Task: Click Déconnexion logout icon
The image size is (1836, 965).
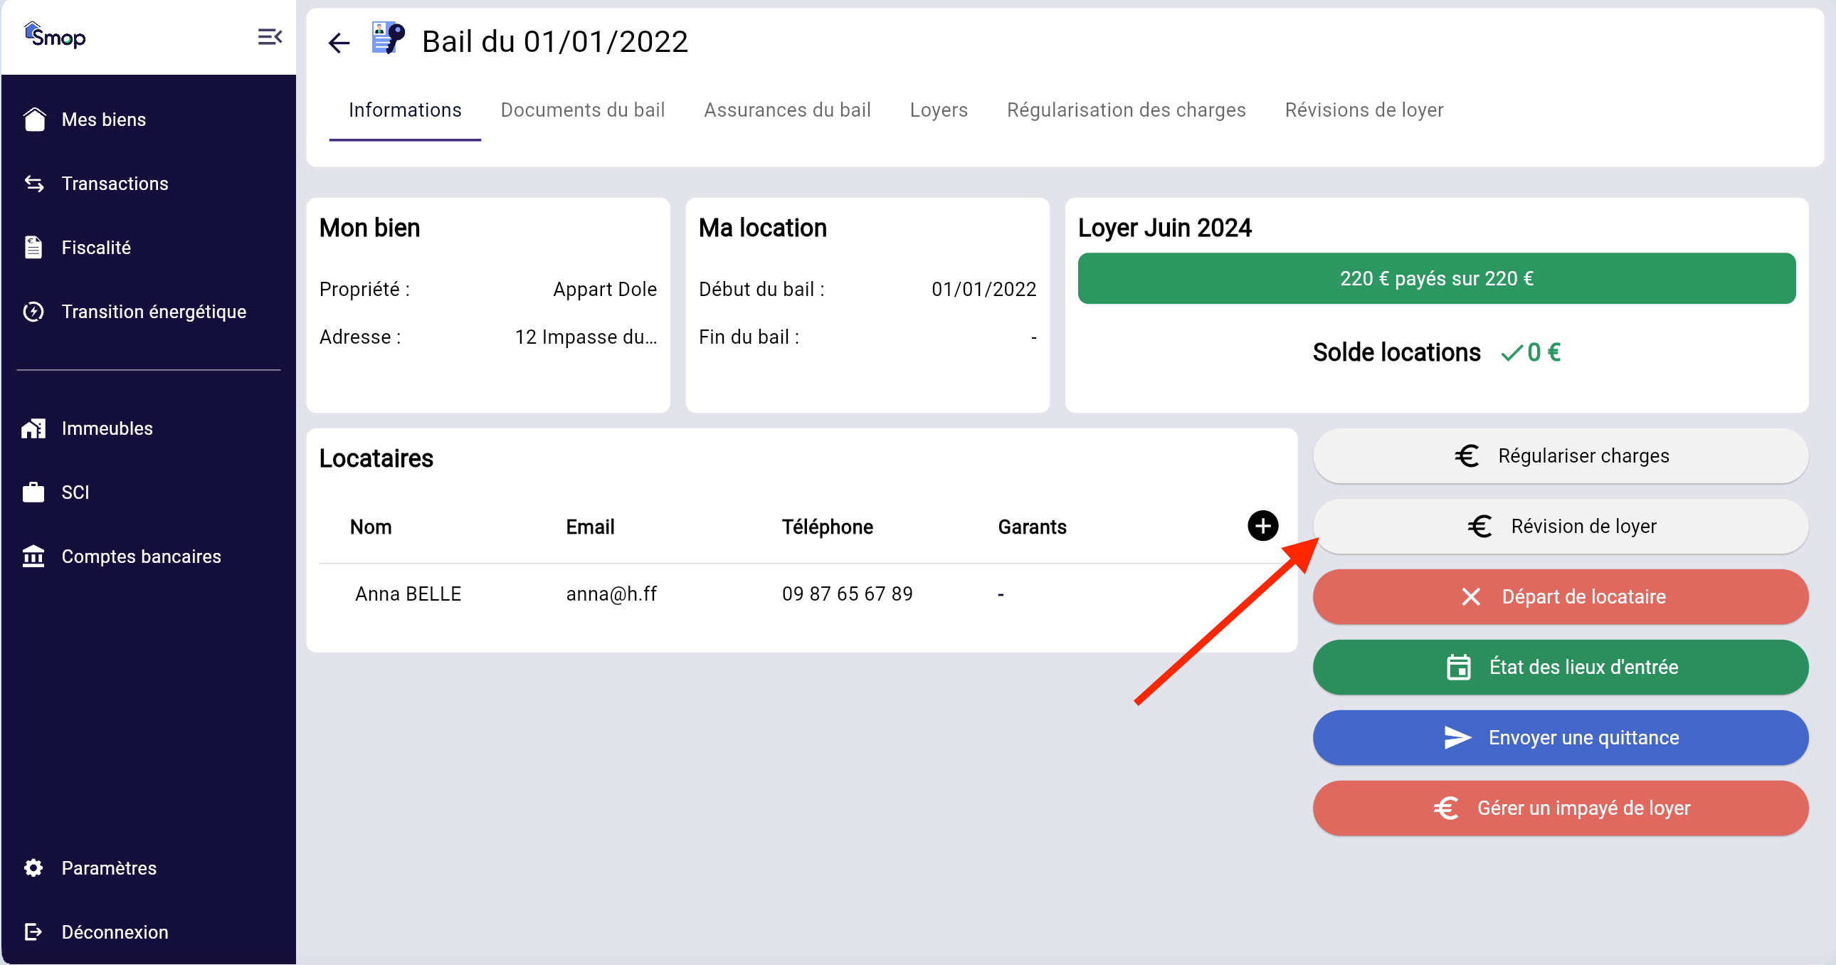Action: tap(33, 932)
